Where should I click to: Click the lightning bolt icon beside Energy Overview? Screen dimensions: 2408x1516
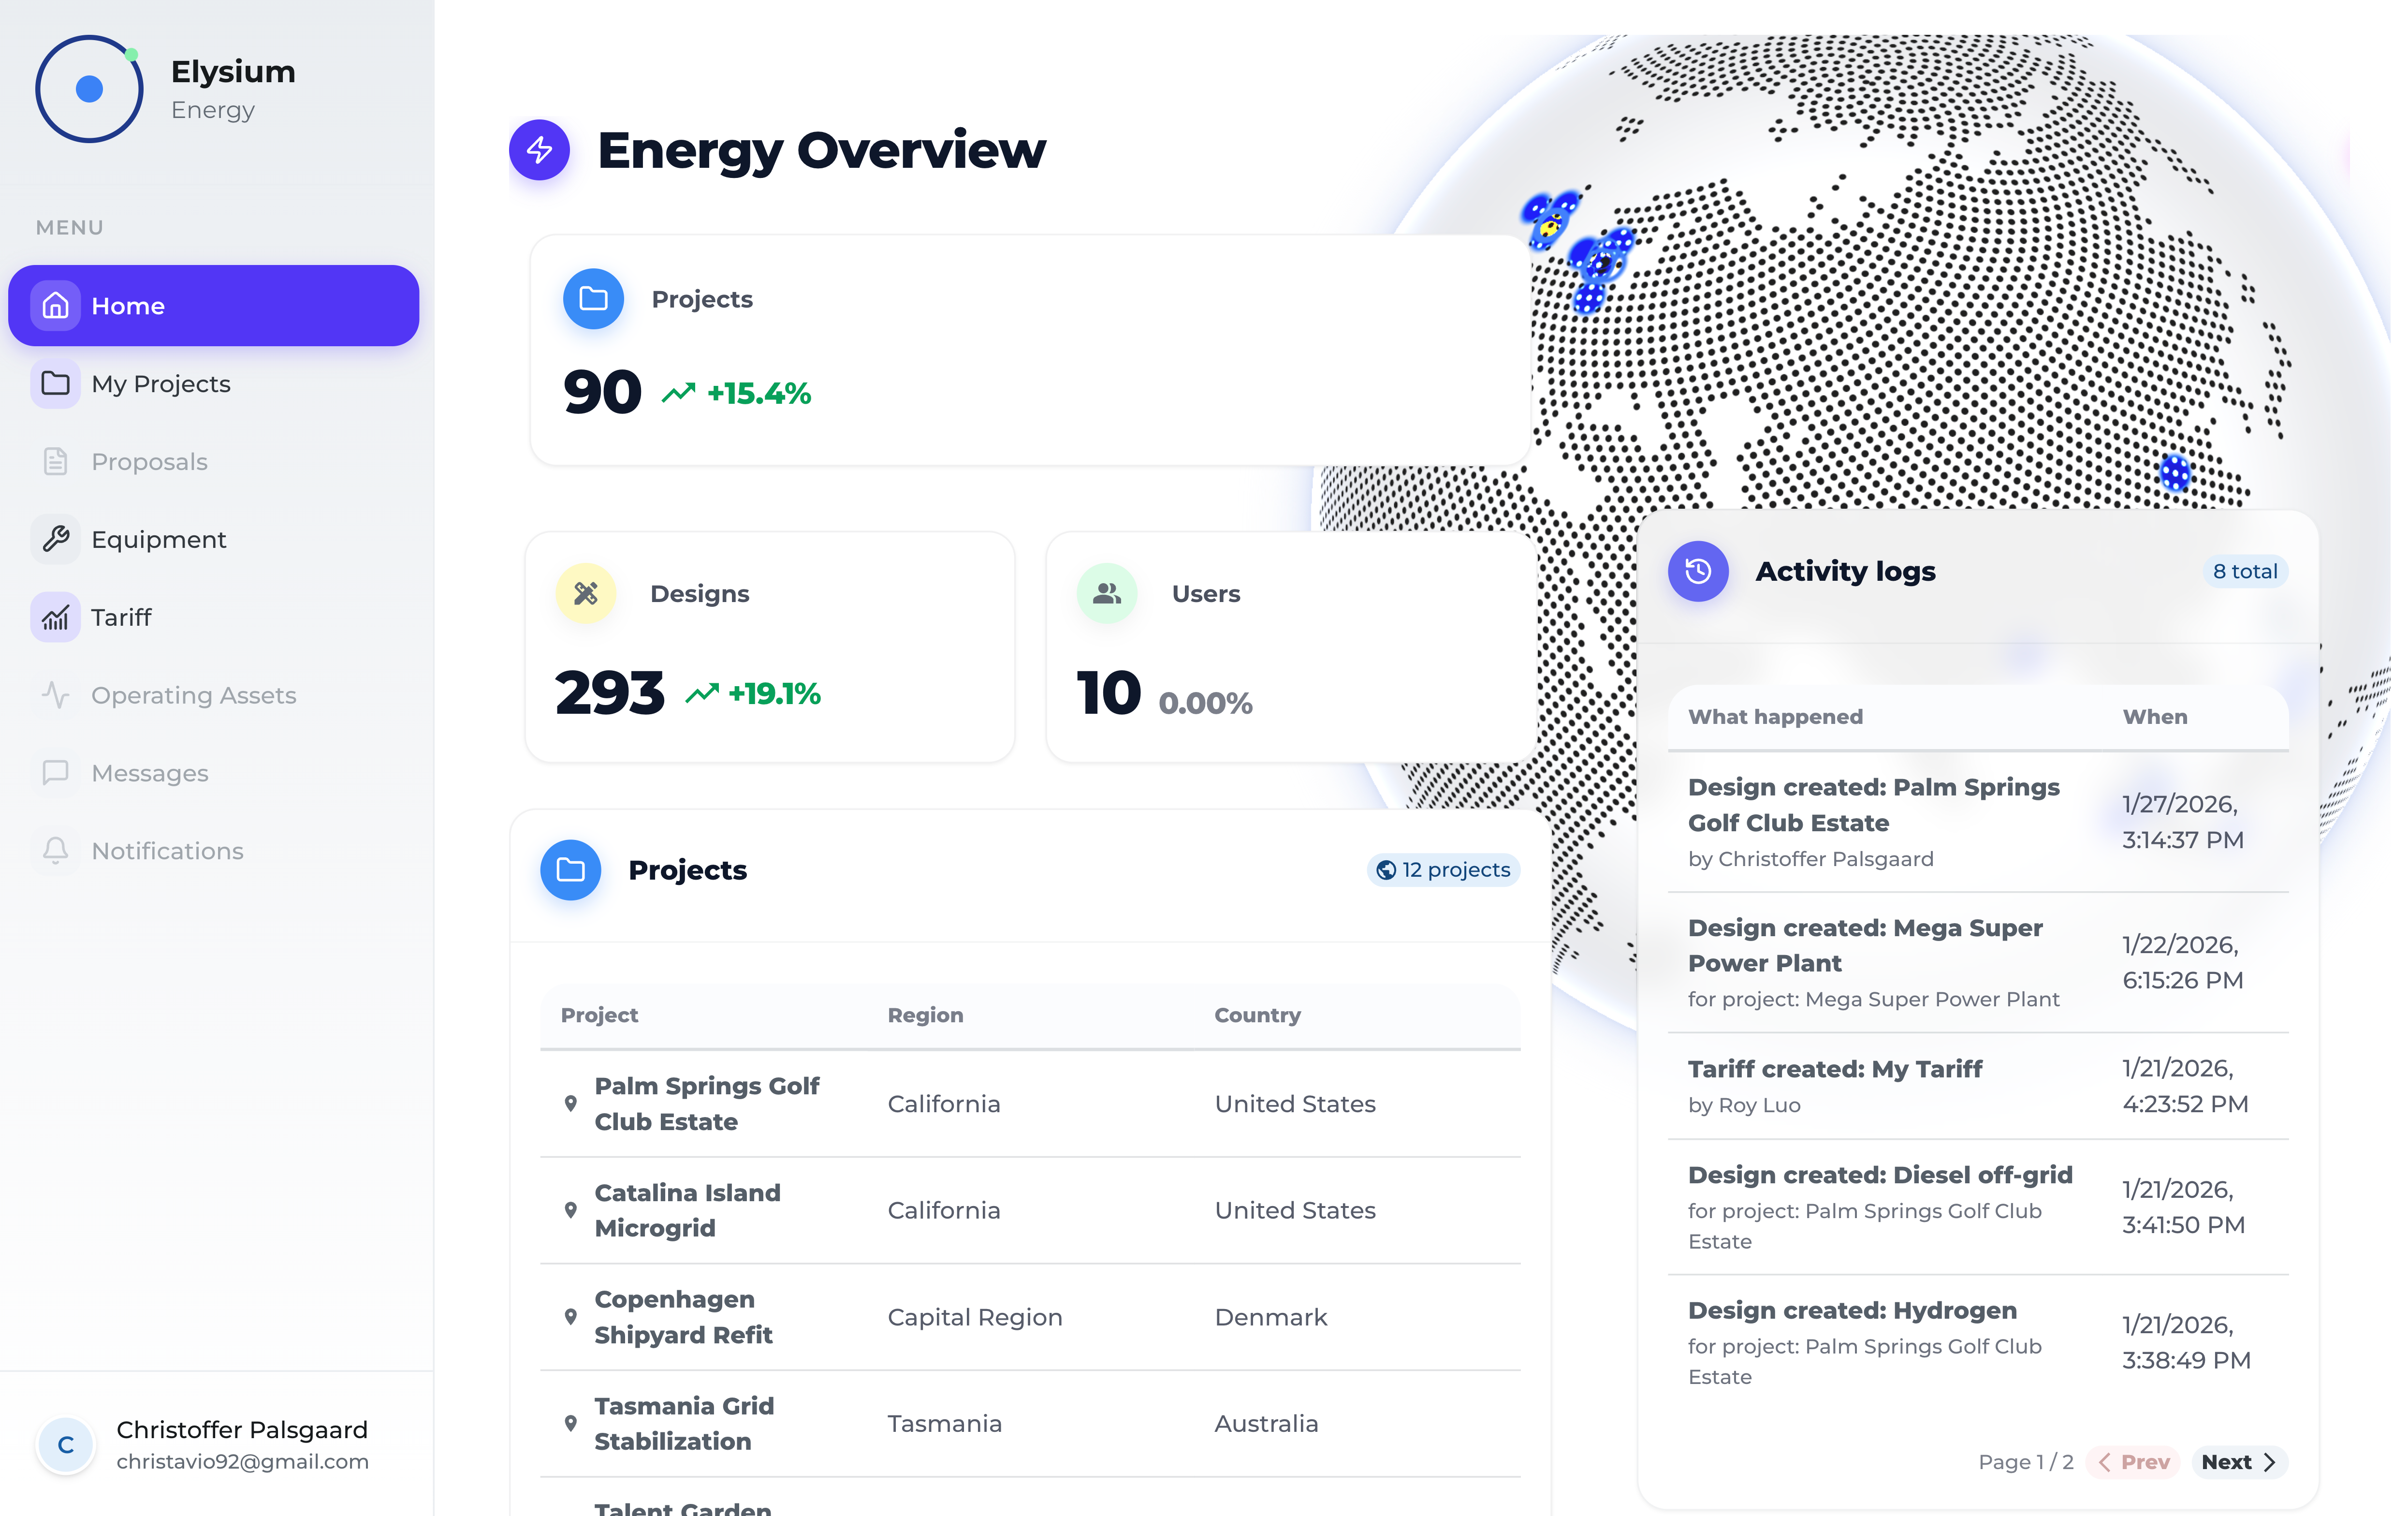click(x=539, y=150)
